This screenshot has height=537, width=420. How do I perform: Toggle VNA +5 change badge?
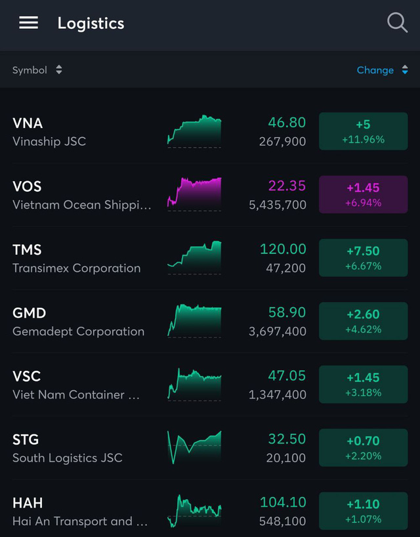pos(363,131)
